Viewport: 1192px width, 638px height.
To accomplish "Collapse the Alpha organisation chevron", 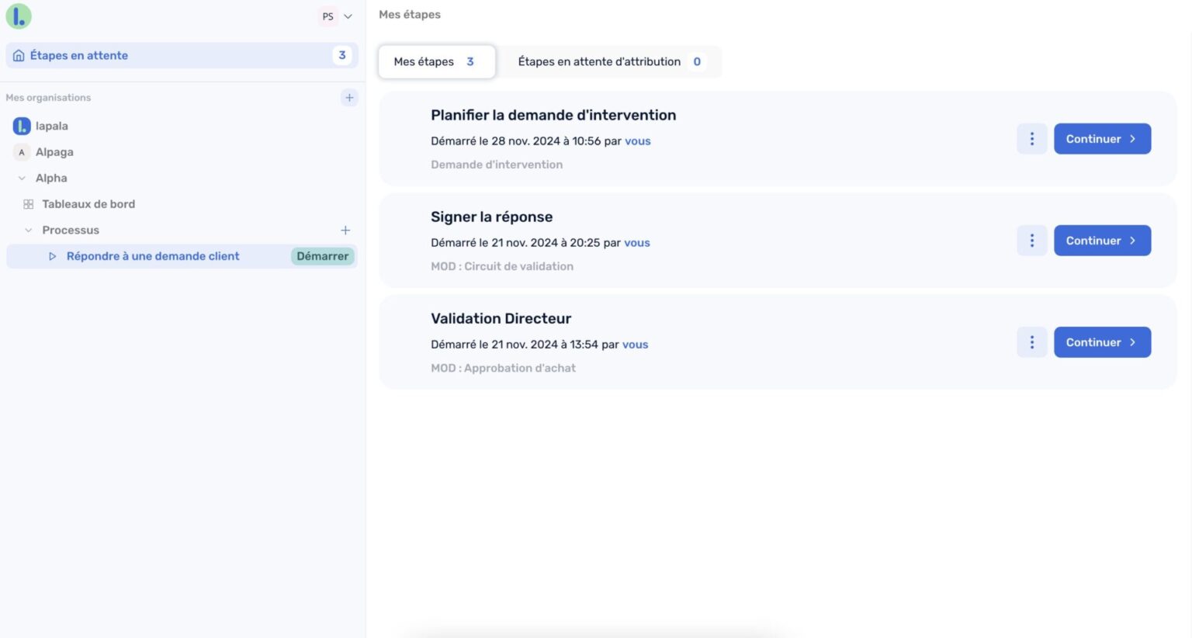I will pos(22,179).
